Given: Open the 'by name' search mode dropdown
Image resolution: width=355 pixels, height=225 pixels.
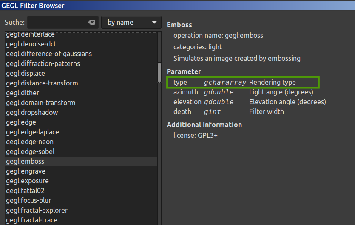Looking at the screenshot, I should click(131, 22).
